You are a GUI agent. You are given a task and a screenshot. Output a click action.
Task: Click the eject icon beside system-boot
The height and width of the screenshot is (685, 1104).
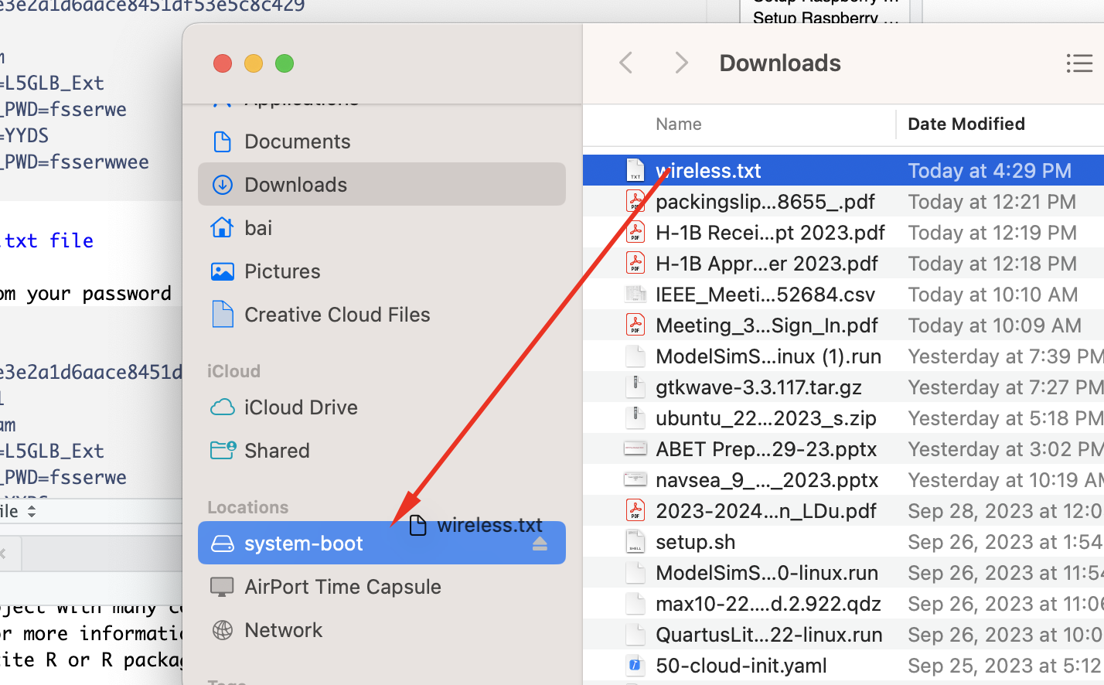540,544
